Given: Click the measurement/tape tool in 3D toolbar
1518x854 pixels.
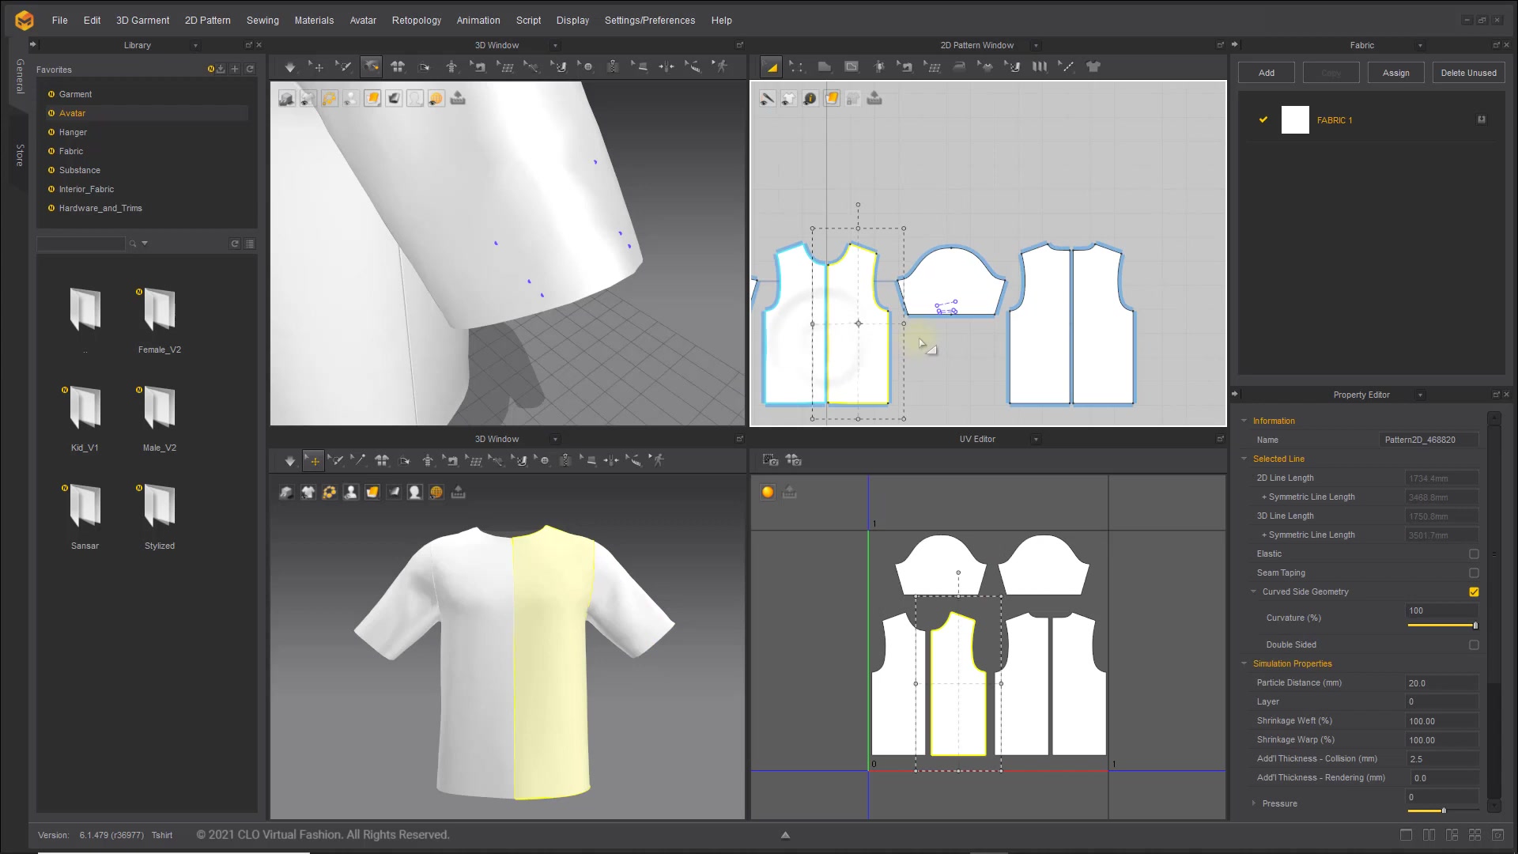Looking at the screenshot, I should click(x=693, y=67).
